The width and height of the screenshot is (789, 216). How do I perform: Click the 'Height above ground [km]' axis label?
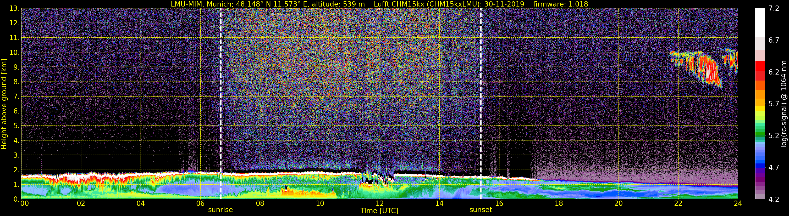pyautogui.click(x=4, y=104)
